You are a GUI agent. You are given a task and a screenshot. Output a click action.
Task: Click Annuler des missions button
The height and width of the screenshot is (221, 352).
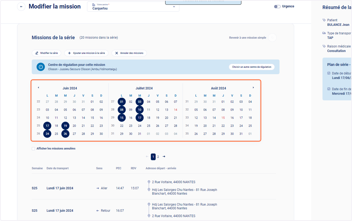129,53
